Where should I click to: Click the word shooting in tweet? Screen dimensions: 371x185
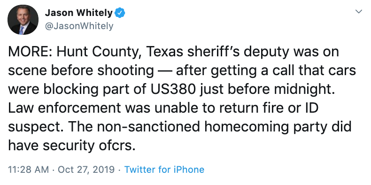126,71
